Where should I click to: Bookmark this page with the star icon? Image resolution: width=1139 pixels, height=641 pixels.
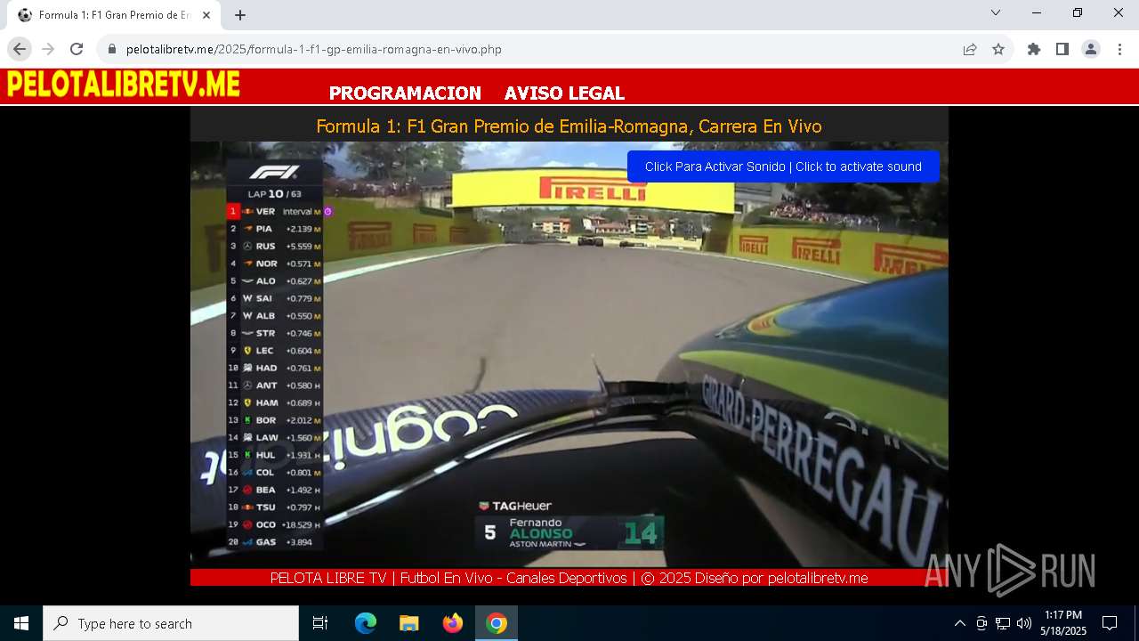(998, 49)
